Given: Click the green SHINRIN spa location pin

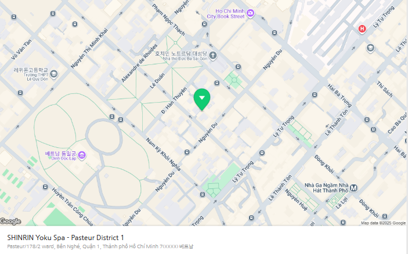Looking at the screenshot, I should click(201, 99).
